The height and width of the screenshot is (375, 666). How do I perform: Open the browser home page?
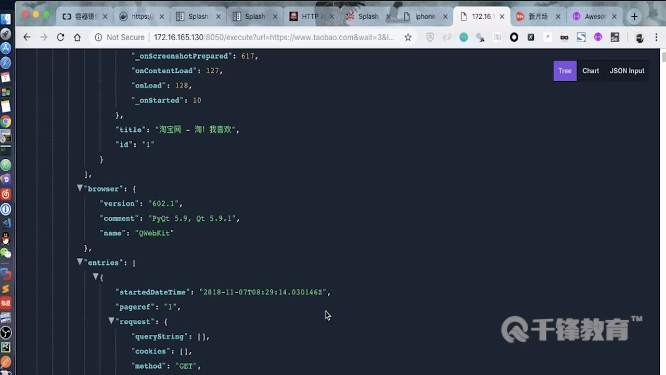(77, 37)
